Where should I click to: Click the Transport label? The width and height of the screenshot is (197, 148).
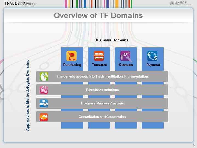click(100, 65)
